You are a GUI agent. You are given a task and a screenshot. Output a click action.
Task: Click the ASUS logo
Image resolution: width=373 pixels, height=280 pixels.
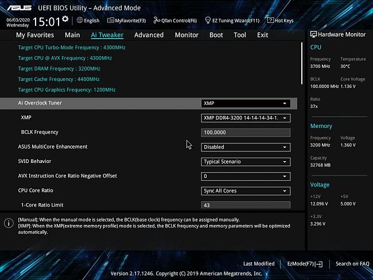19,8
